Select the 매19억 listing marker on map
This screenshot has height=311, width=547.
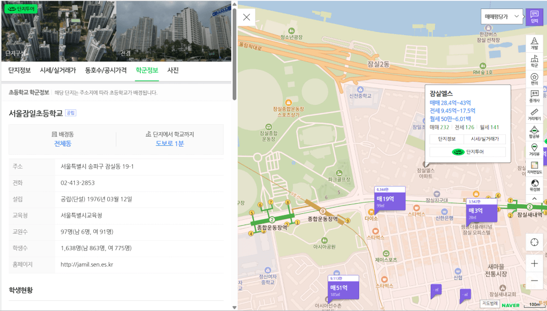(x=390, y=199)
